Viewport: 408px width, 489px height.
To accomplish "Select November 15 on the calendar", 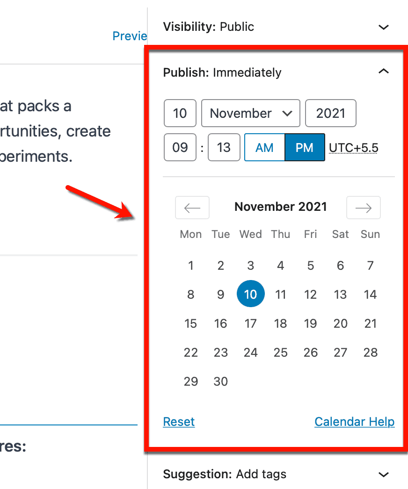I will (190, 323).
